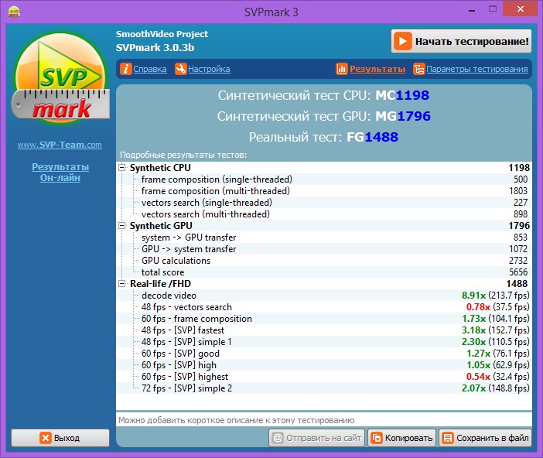The height and width of the screenshot is (458, 543).
Task: Click the SVPmark title bar app icon
Action: click(14, 12)
